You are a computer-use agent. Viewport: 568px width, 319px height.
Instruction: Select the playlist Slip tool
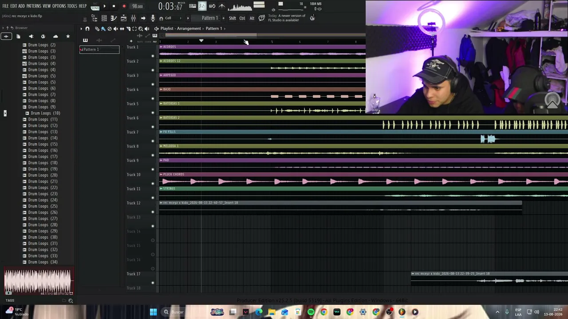122,29
